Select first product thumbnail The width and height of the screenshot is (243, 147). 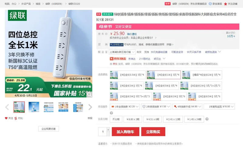[x=19, y=107]
